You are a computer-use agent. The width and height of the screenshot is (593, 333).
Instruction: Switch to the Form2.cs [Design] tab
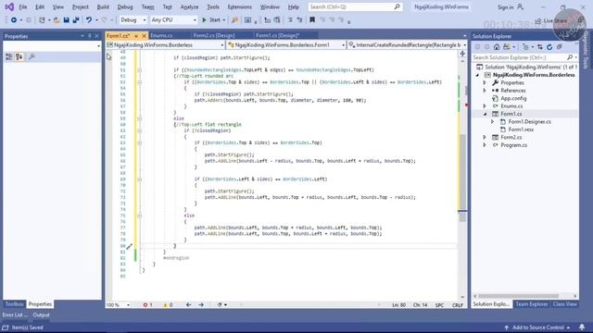click(214, 35)
